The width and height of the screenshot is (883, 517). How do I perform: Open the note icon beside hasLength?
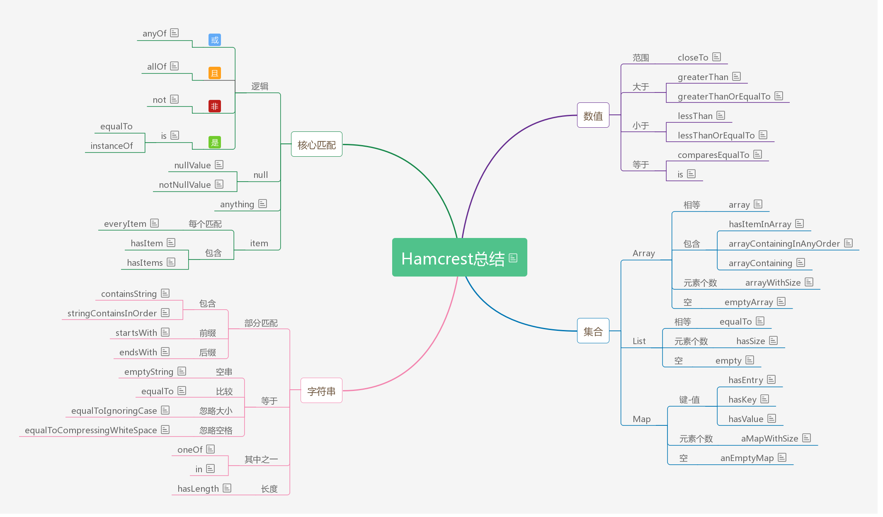[227, 488]
